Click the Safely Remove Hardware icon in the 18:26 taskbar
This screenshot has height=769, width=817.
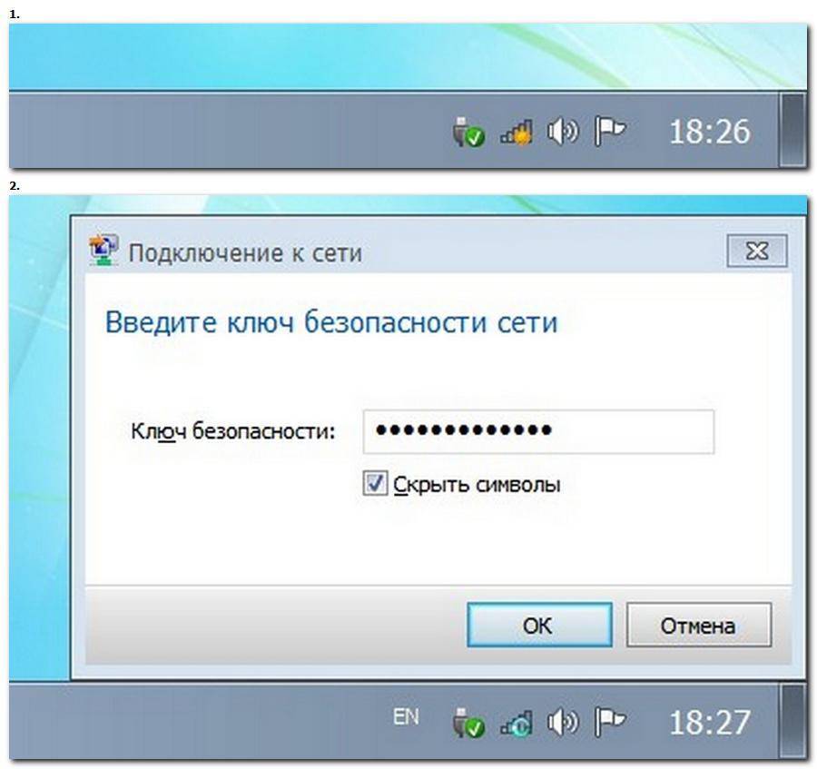468,132
